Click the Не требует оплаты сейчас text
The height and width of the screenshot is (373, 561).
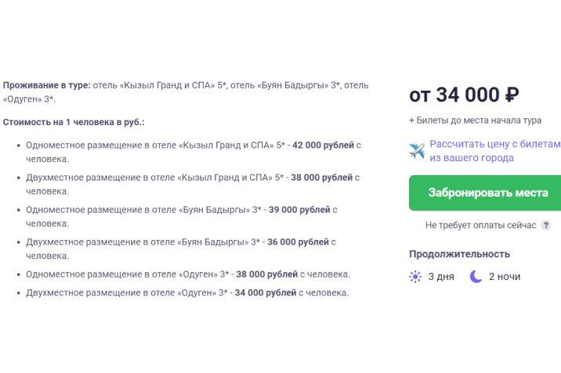[480, 225]
